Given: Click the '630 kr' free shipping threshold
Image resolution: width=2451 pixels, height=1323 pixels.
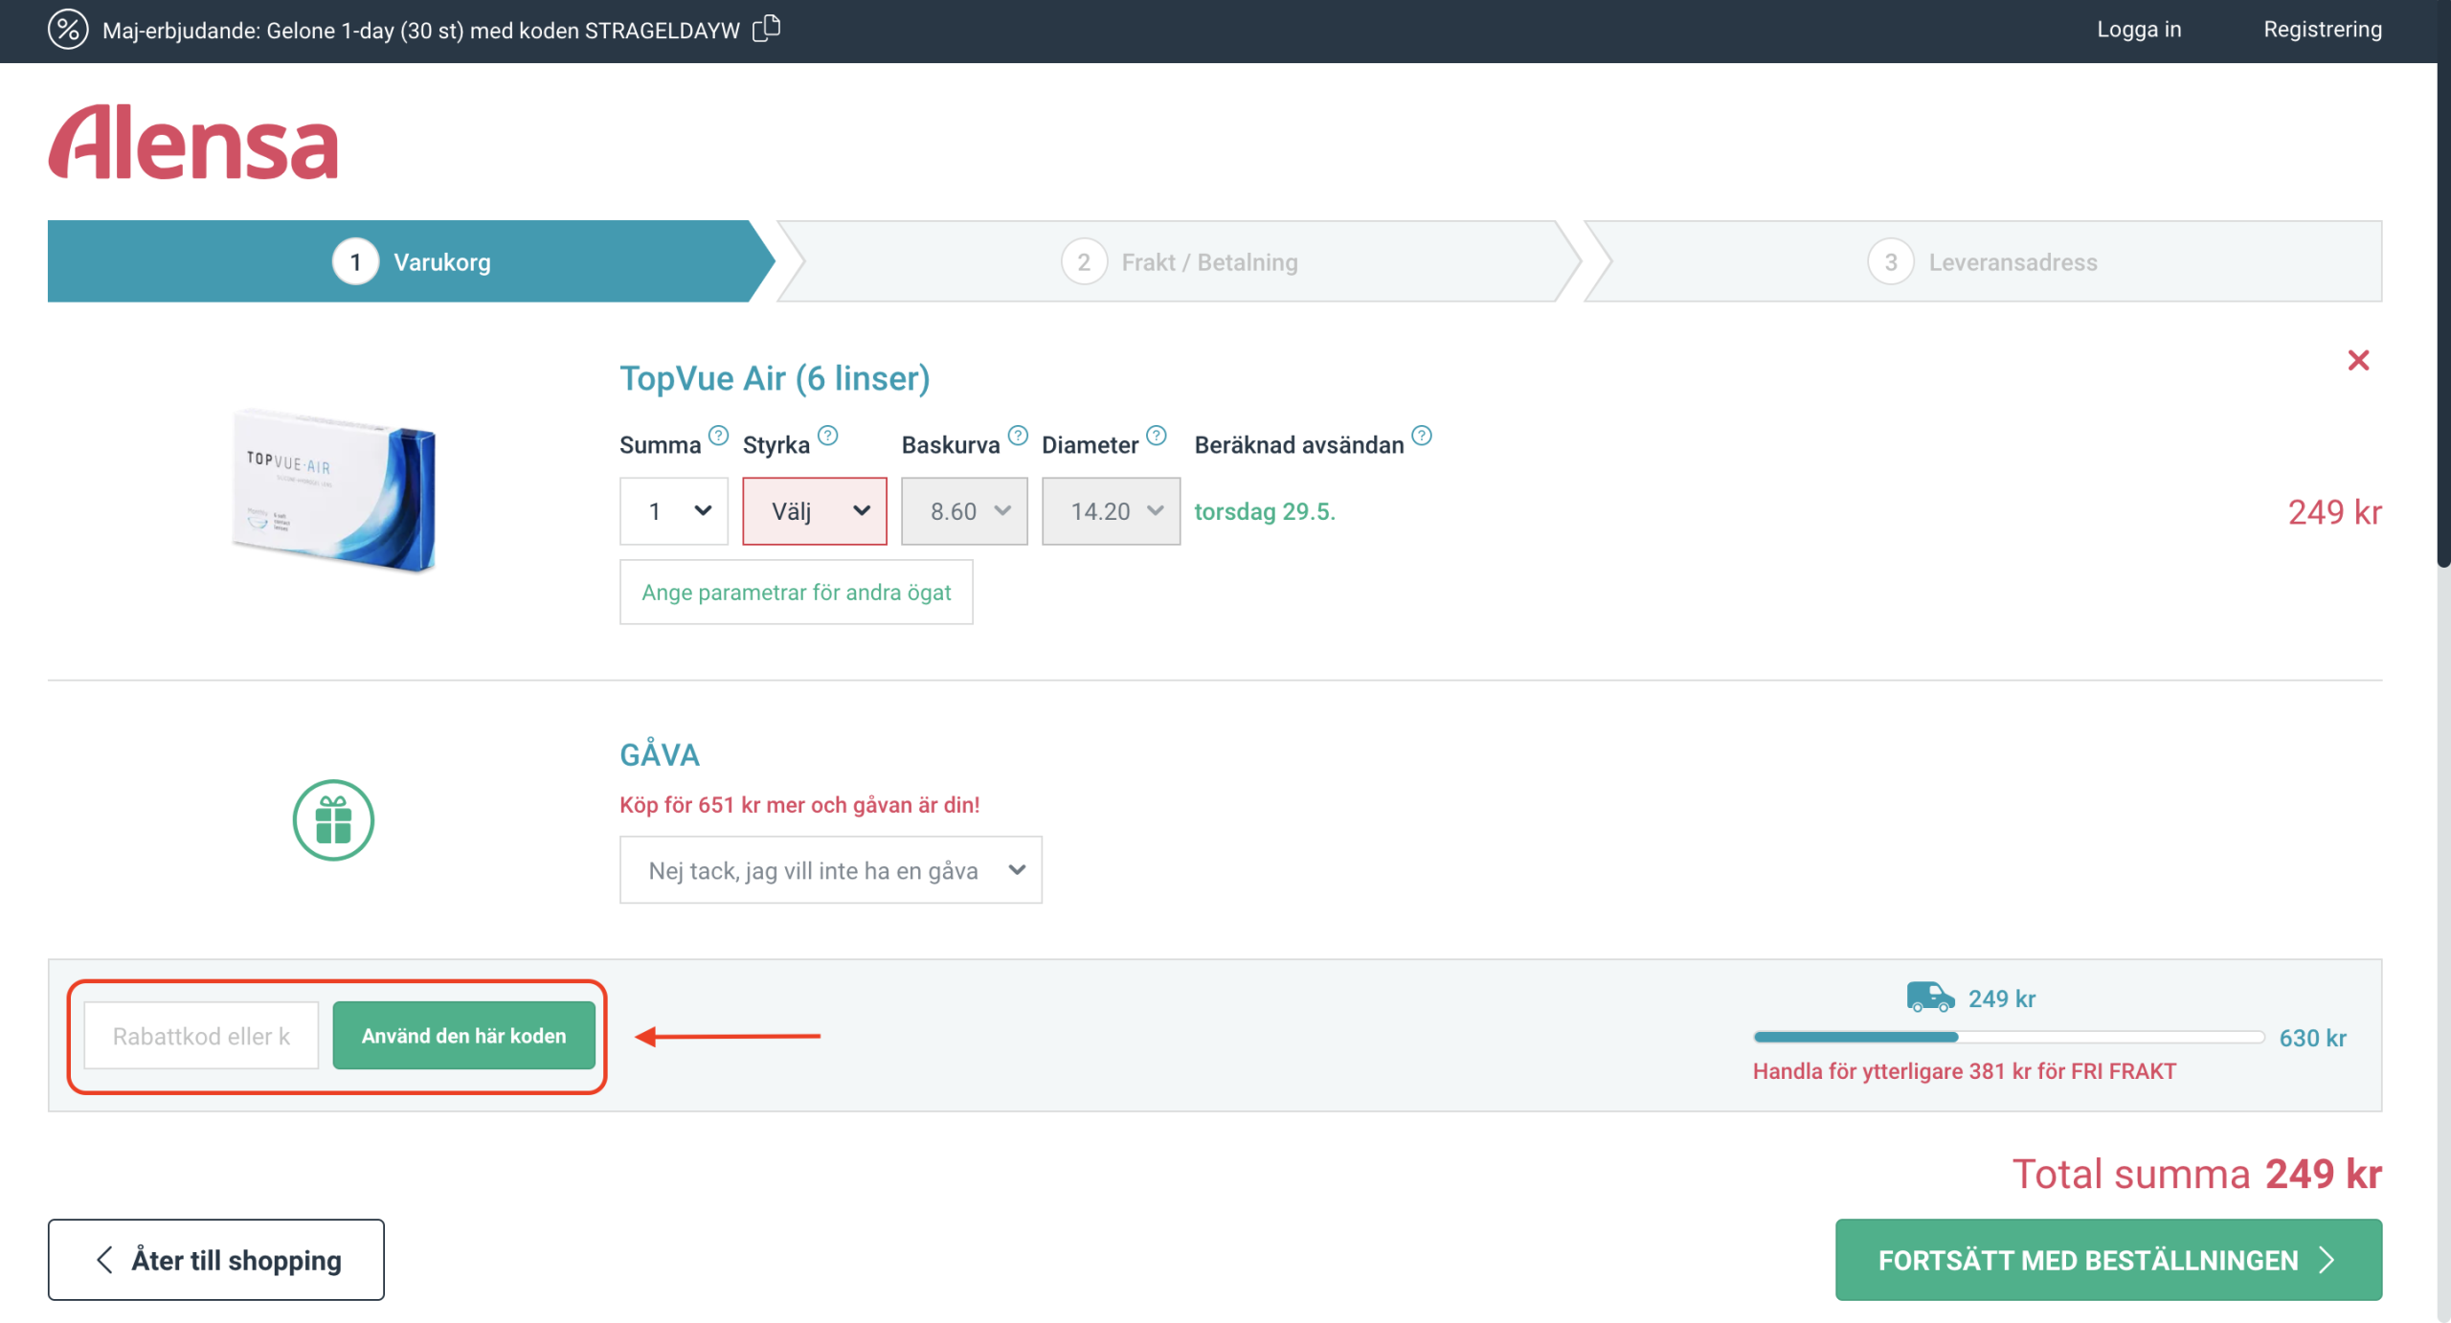Looking at the screenshot, I should [2312, 1038].
